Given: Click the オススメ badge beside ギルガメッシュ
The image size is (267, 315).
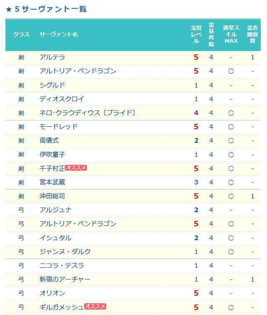Looking at the screenshot, I should [95, 306].
